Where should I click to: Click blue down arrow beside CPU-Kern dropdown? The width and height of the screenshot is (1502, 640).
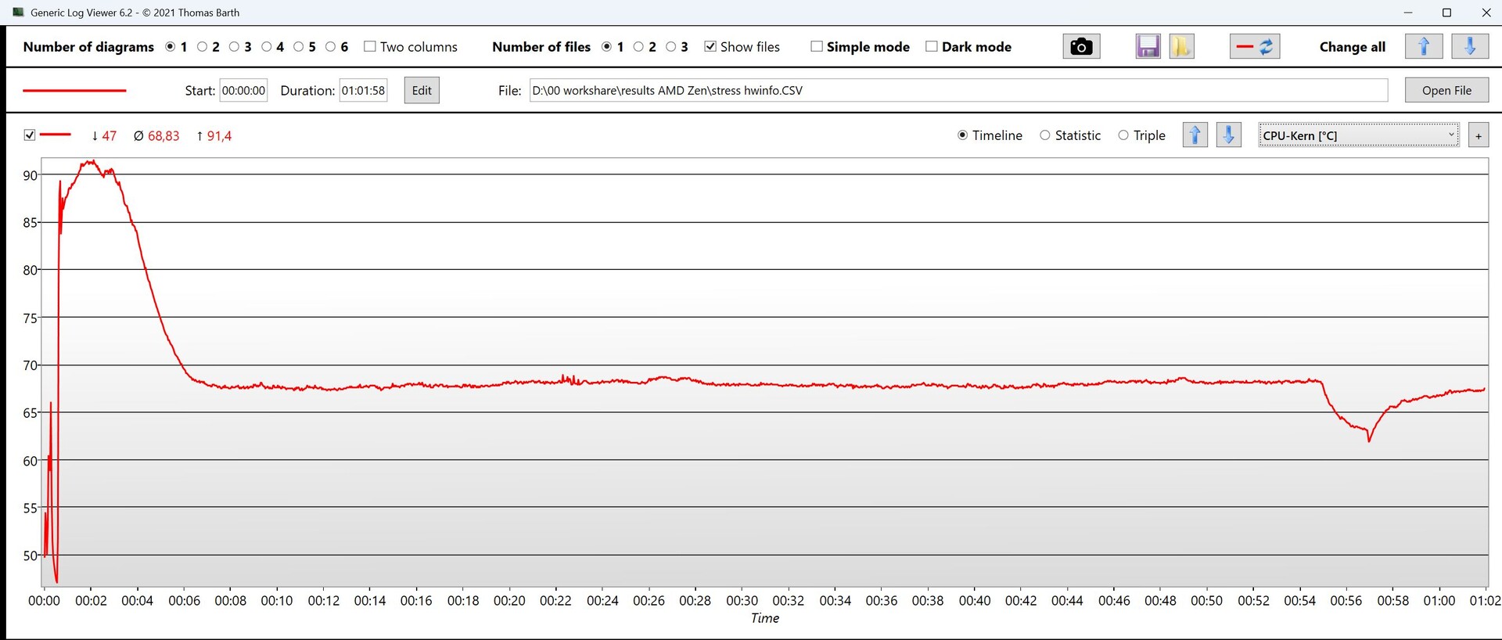[x=1228, y=135]
